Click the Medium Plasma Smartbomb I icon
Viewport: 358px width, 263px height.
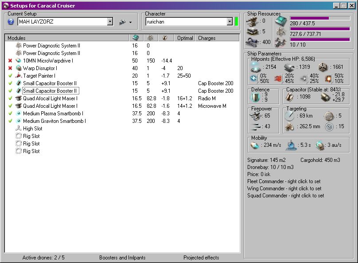[x=19, y=114]
